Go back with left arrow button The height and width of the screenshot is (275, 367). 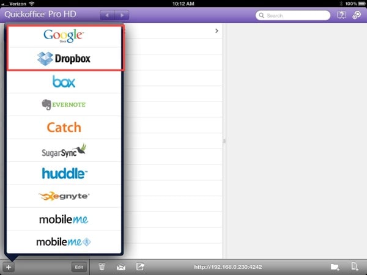[x=107, y=15]
